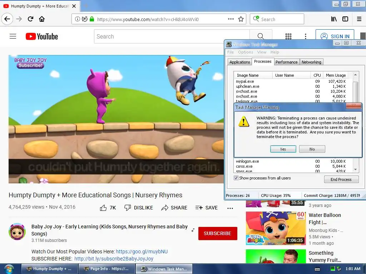Select the winlogon.exe process row
This screenshot has height=274, width=366.
coord(291,161)
